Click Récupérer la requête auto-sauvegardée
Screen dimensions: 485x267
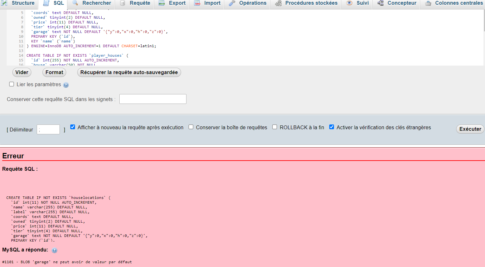click(x=129, y=72)
